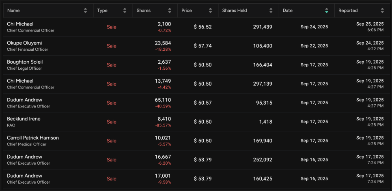The image size is (392, 191).
Task: Select the 65,110 shares sale cell
Action: (163, 100)
